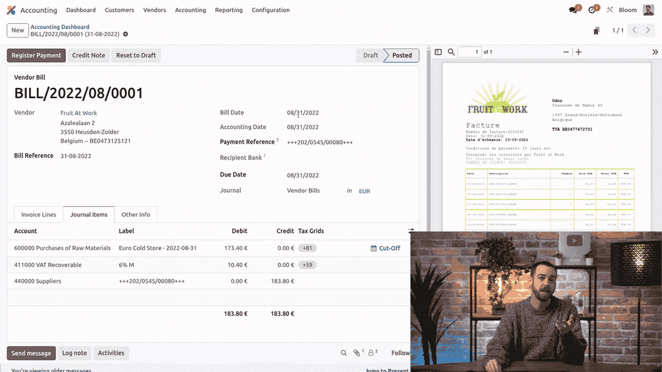Zoom out the PDF with minus
Viewport: 662px width, 372px height.
[x=566, y=52]
